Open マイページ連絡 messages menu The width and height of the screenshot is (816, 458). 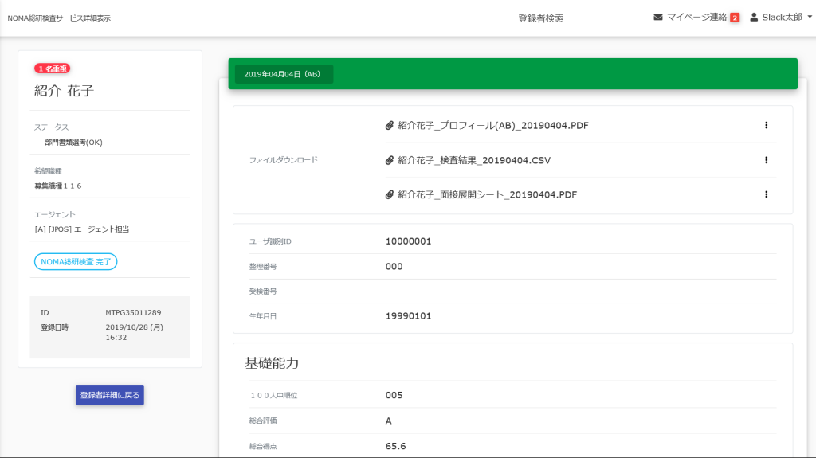coord(696,17)
